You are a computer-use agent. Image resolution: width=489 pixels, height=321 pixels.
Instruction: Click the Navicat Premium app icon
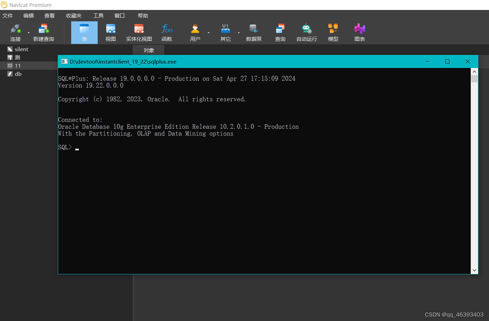coord(4,5)
